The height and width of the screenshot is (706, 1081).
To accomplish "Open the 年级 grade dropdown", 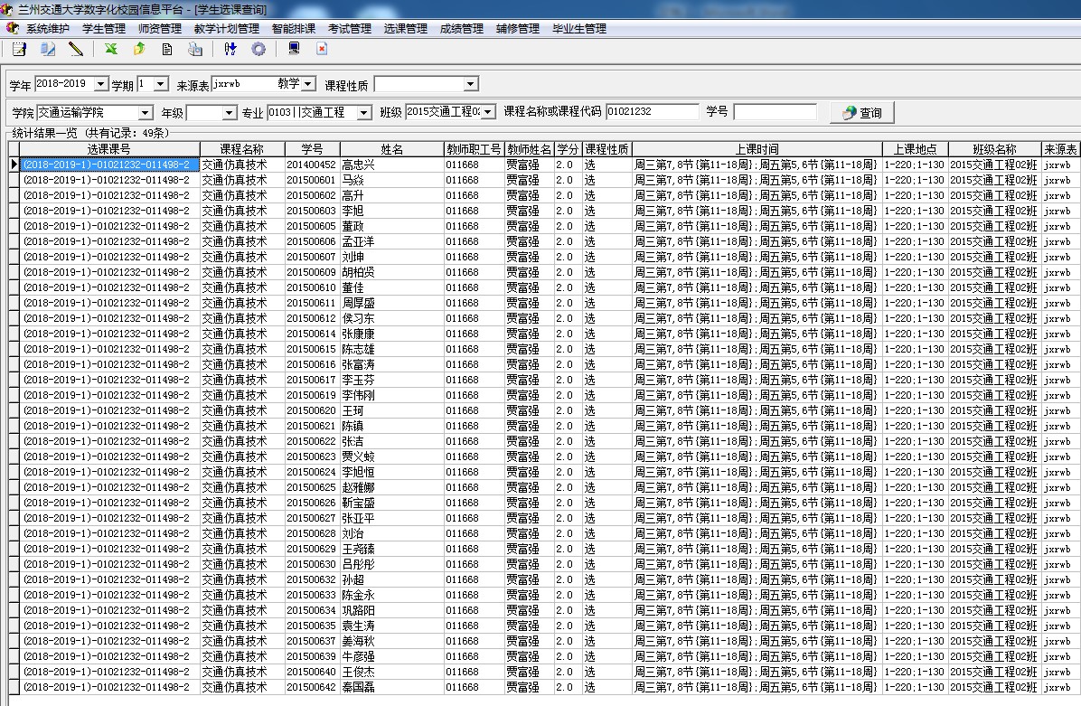I will (x=229, y=113).
